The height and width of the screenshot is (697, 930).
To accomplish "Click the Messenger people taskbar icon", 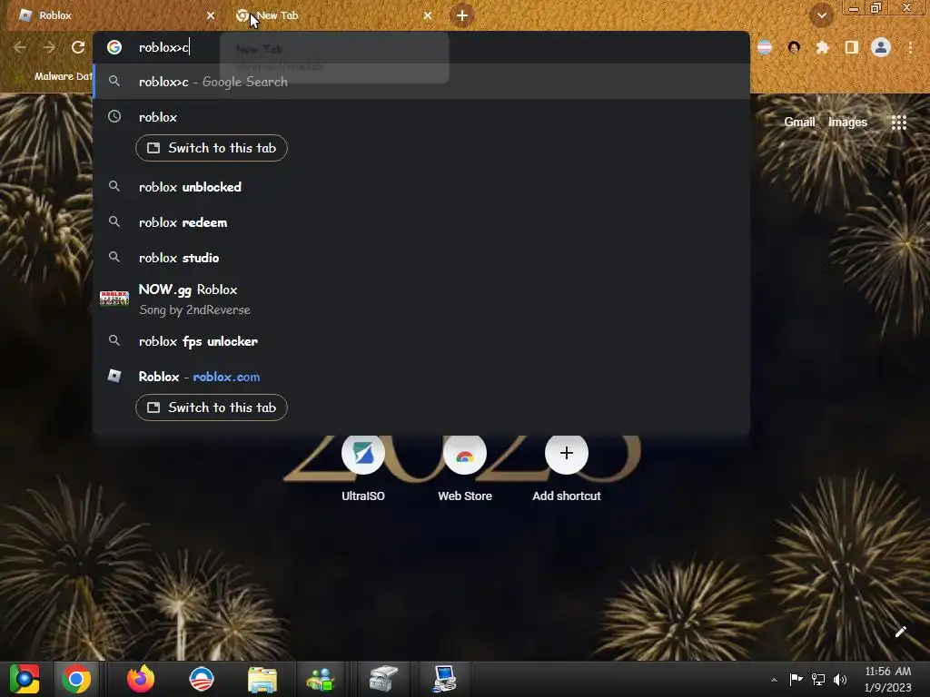I will coord(321,679).
